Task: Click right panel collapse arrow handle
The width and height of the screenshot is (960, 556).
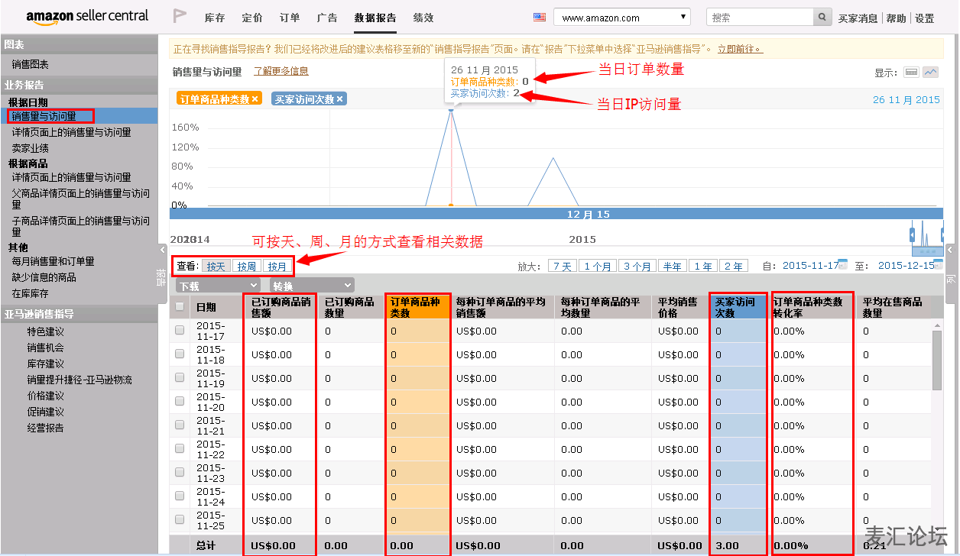Action: (x=950, y=250)
